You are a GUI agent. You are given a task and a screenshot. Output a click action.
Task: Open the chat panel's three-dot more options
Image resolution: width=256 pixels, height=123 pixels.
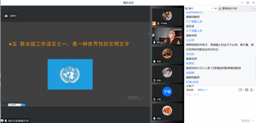(212, 8)
